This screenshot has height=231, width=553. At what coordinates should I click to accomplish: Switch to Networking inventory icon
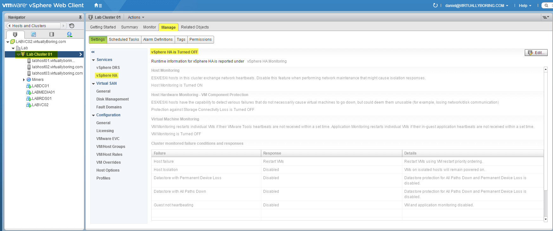(x=69, y=34)
